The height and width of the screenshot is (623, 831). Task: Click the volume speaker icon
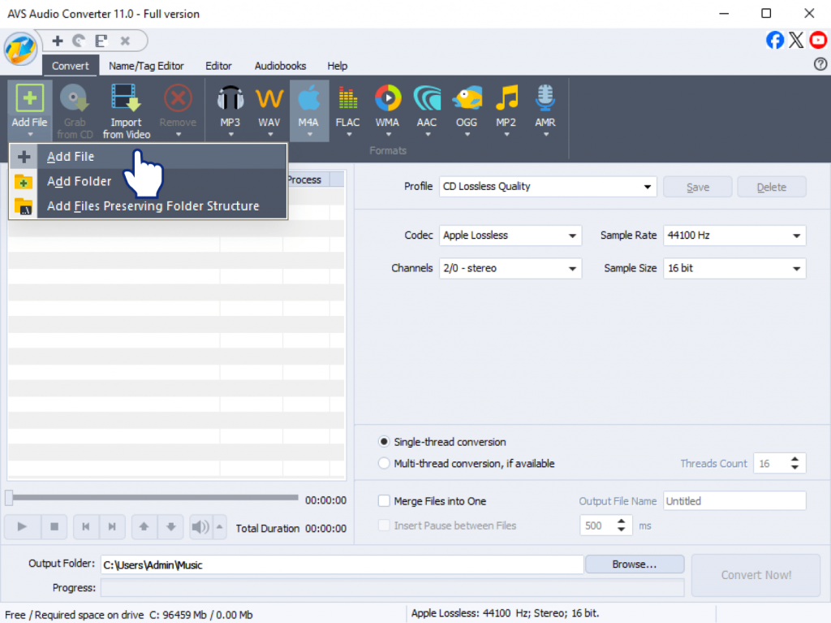[x=200, y=527]
